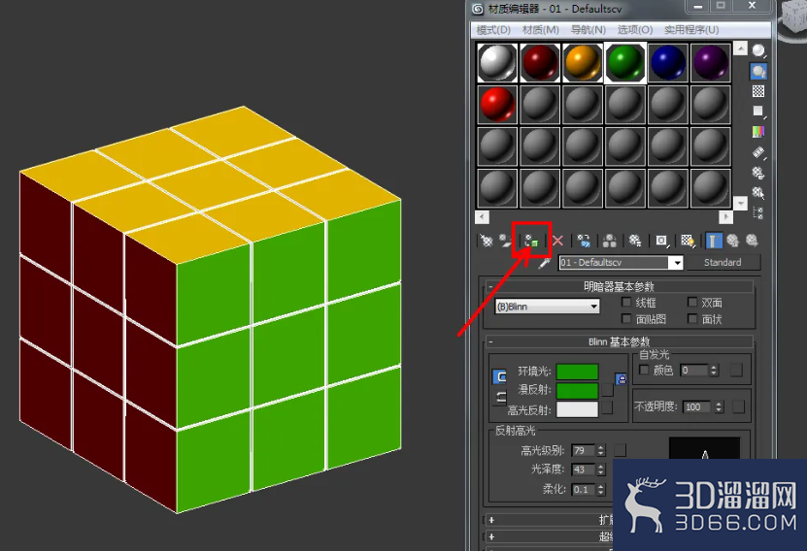The height and width of the screenshot is (551, 807).
Task: Collapse the Blinn 基本参数 rollout
Action: point(490,341)
